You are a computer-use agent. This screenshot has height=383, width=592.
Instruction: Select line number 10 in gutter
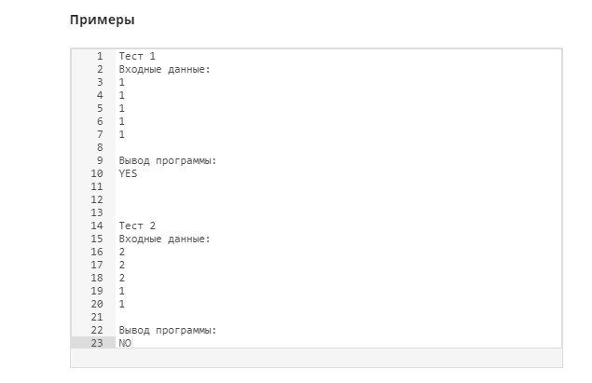point(97,173)
